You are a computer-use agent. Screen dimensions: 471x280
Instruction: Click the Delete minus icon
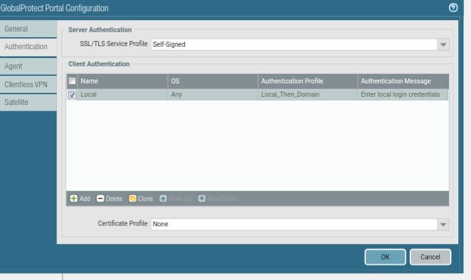pyautogui.click(x=101, y=198)
